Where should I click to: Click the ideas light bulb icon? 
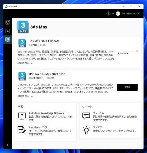pyautogui.click(x=86, y=130)
